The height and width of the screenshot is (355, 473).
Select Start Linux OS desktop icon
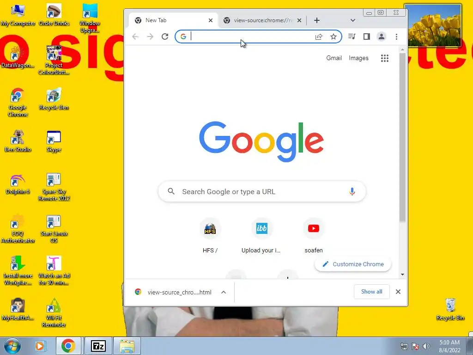click(54, 228)
